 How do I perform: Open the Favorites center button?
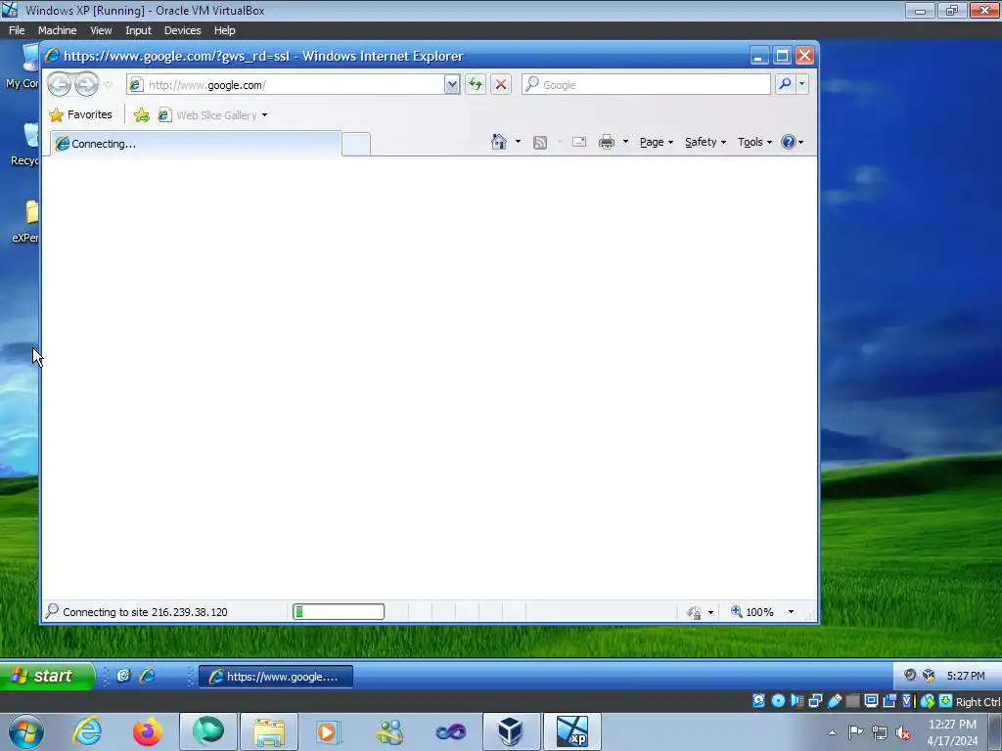(80, 115)
